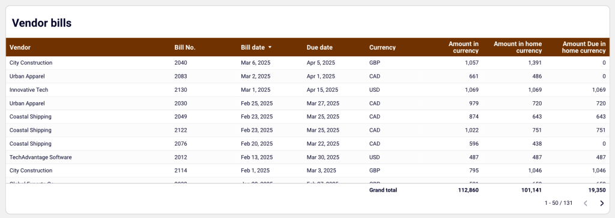Image resolution: width=615 pixels, height=218 pixels.
Task: Click bill number 2122
Action: click(x=181, y=130)
